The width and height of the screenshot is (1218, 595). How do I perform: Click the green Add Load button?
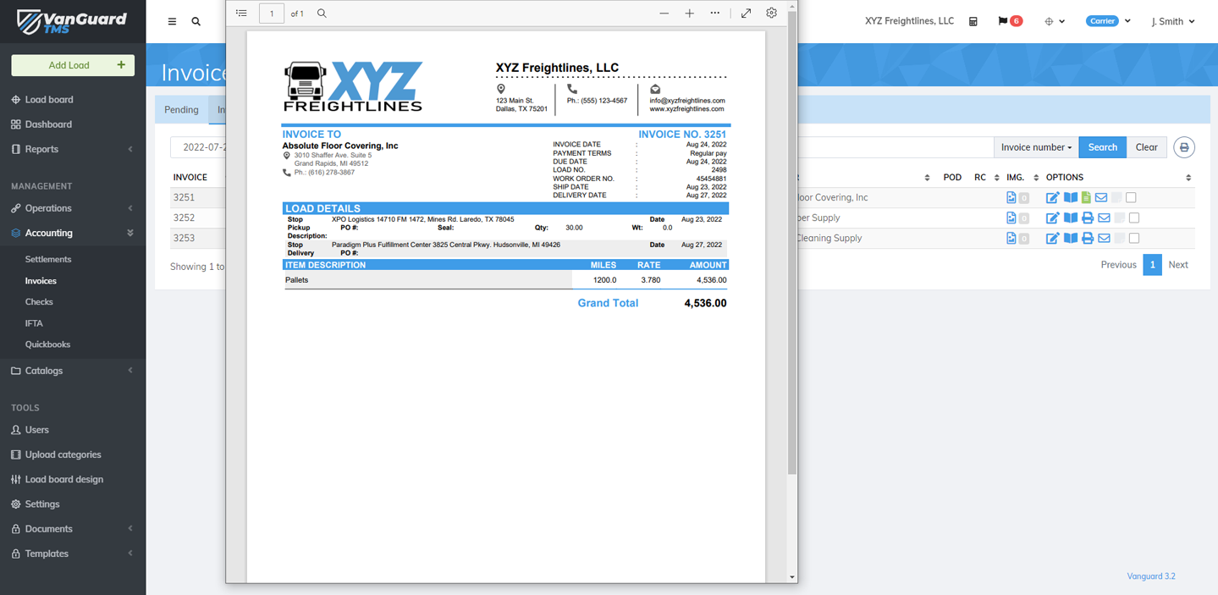pos(73,65)
